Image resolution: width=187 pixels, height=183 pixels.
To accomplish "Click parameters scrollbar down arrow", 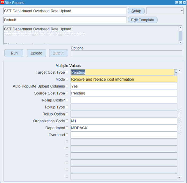I will pyautogui.click(x=179, y=178).
